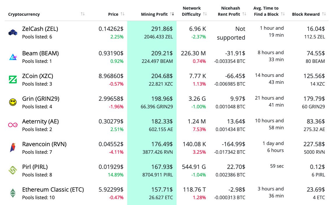The width and height of the screenshot is (330, 205).
Task: Sort by Block Reward arrows icon
Action: point(324,14)
